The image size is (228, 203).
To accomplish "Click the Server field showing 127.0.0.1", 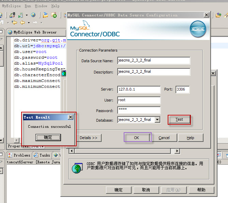I will (139, 90).
